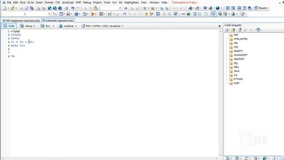Click the blue sphere browser icon
The height and width of the screenshot is (160, 284).
[217, 8]
